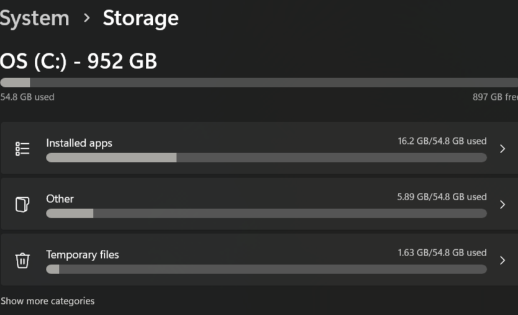Image resolution: width=518 pixels, height=315 pixels.
Task: Expand Installed apps with its chevron arrow
Action: tap(502, 149)
